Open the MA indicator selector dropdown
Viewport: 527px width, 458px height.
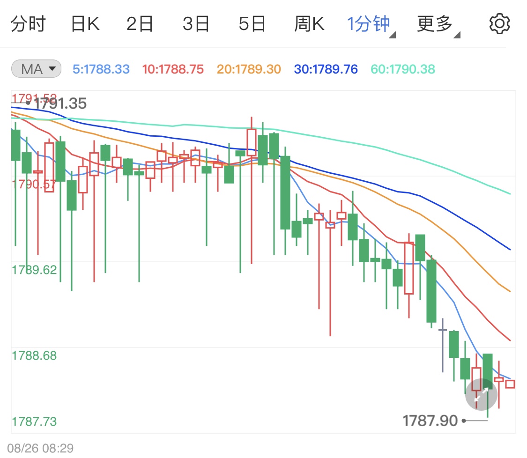click(x=36, y=69)
